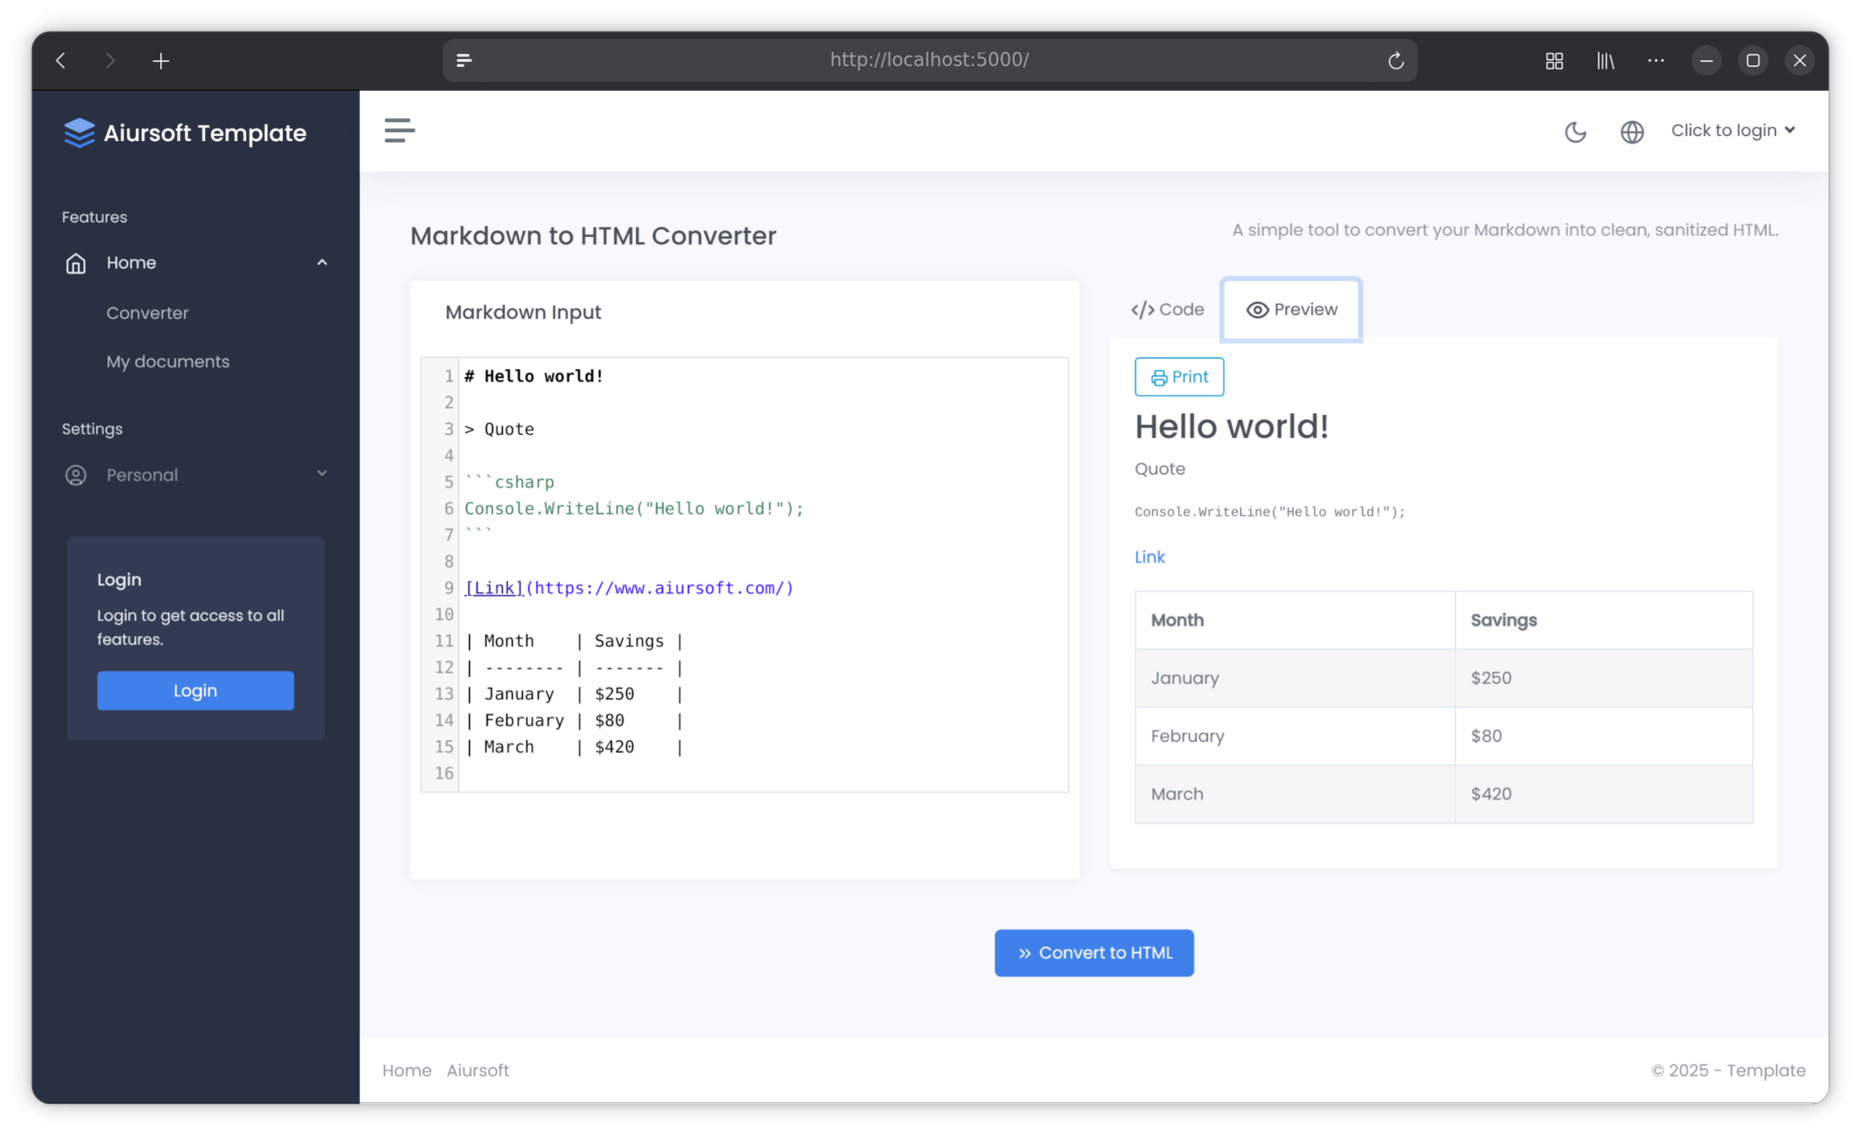Open new tab with plus icon
Screen dimensions: 1860x1136
(x=161, y=61)
